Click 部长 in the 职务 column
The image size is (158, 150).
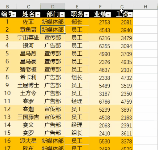click(77, 22)
